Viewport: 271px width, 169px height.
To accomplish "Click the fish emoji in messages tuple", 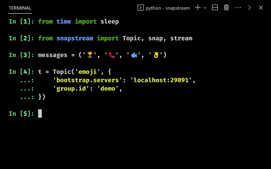I will point(134,55).
